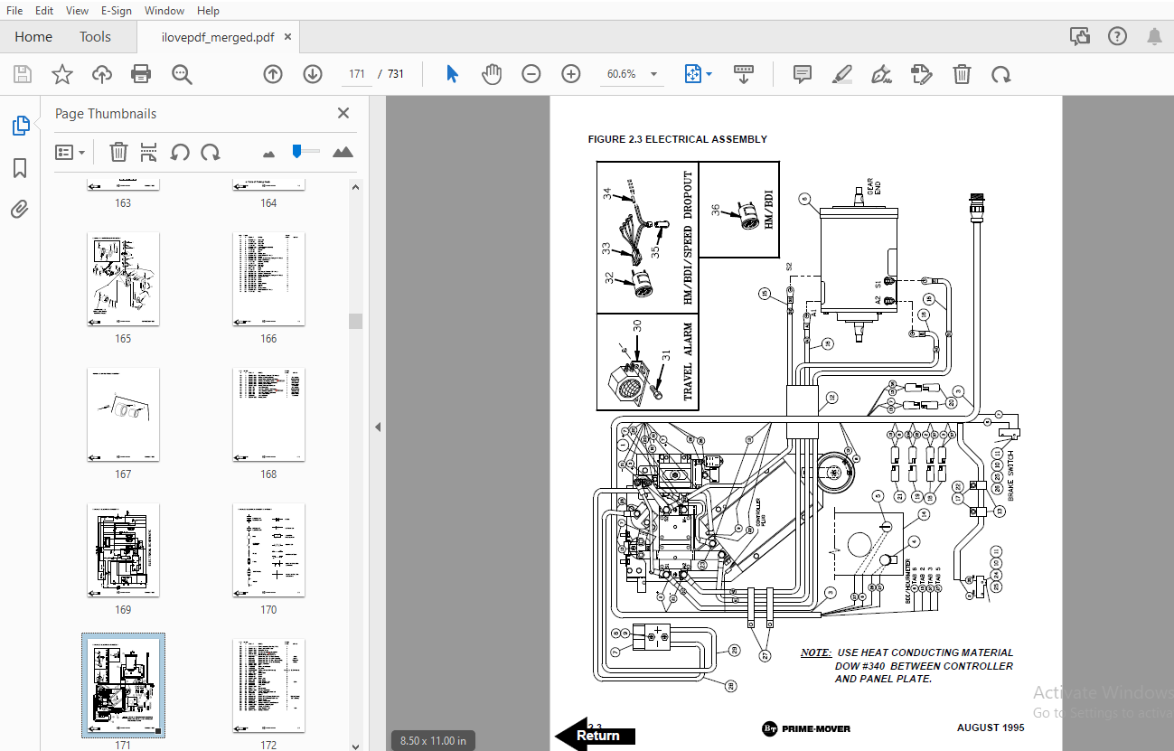The image size is (1174, 751).
Task: Open the Help menu
Action: point(208,11)
